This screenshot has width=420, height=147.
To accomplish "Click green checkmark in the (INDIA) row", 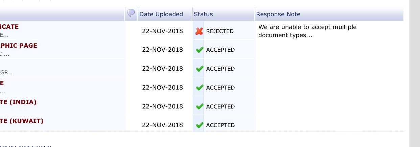I will [199, 106].
